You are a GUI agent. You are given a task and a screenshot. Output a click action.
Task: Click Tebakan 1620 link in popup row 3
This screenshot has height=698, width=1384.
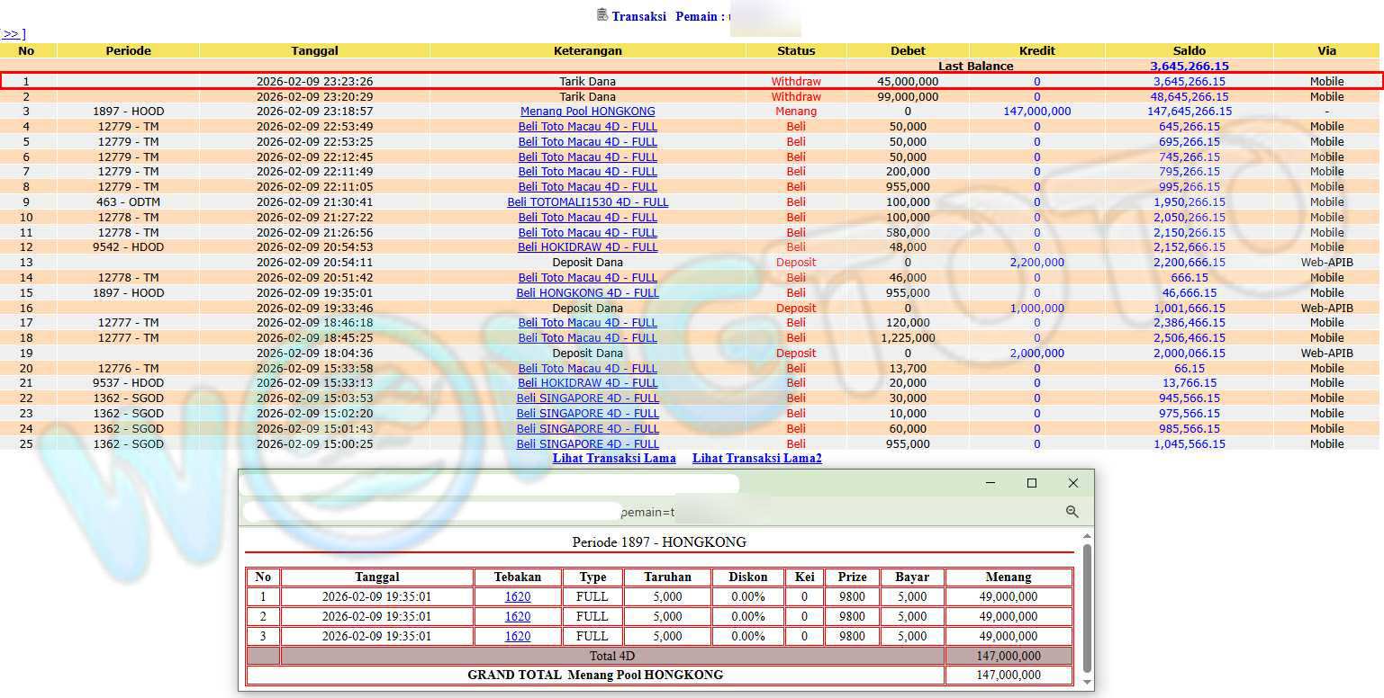517,636
